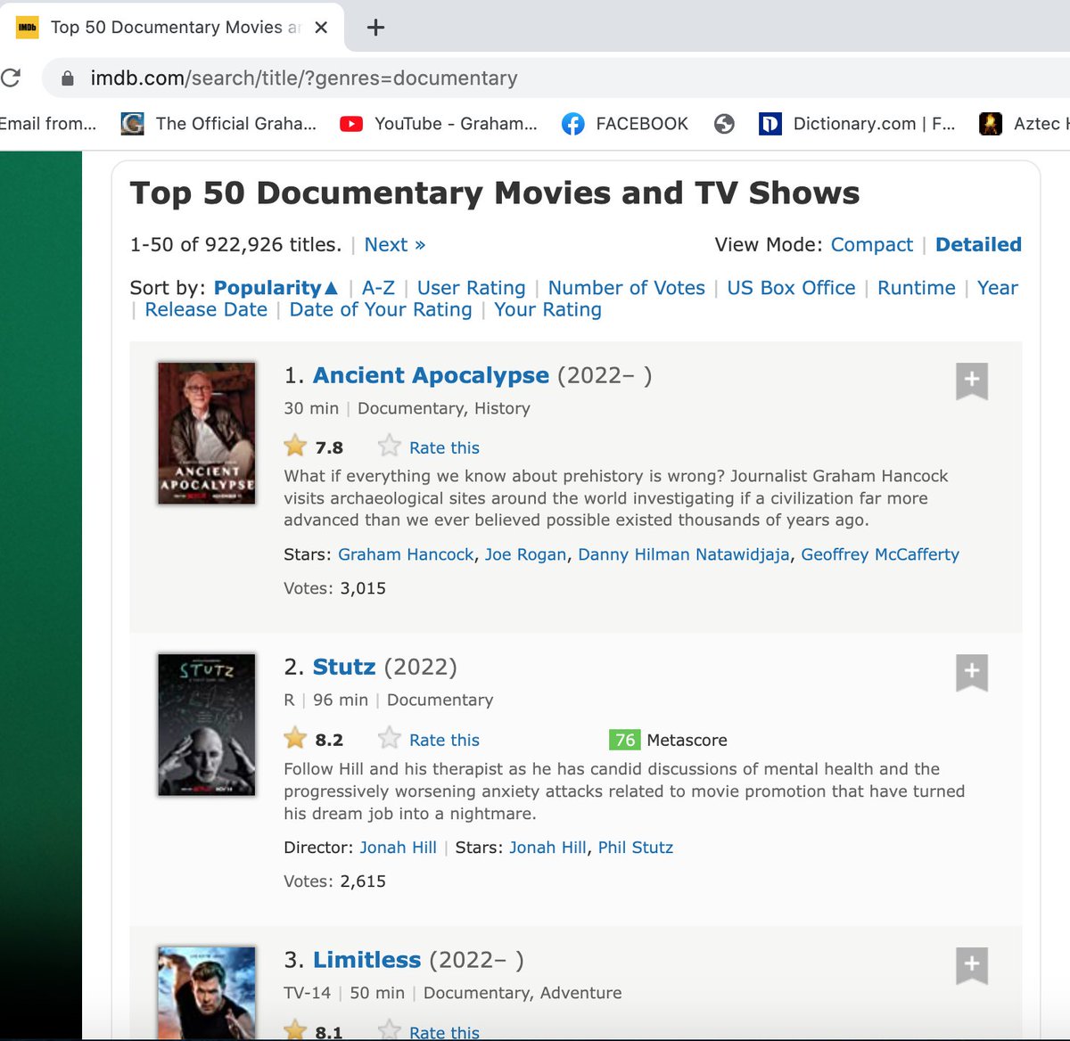
Task: Open Phil Stutz's page
Action: 636,848
